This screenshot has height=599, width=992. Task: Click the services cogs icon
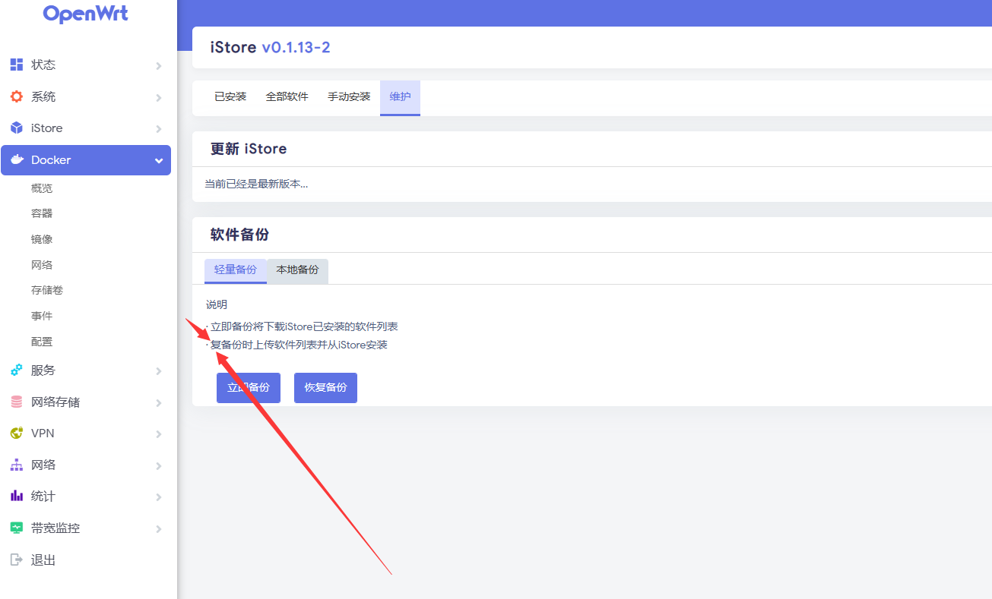click(16, 370)
